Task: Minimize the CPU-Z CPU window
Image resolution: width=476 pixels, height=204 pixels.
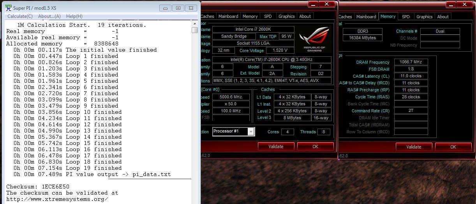Action: click(x=313, y=4)
